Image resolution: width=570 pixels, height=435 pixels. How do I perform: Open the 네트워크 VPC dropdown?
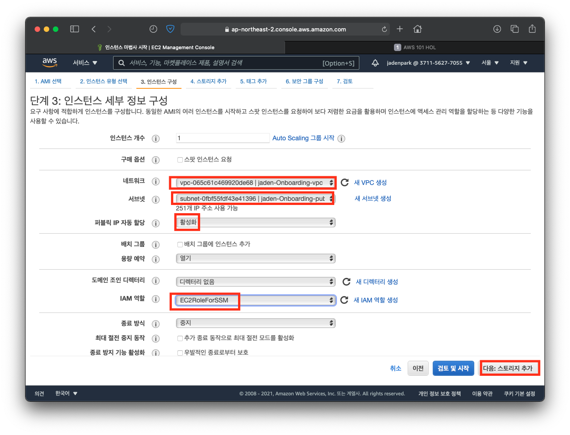(x=255, y=183)
